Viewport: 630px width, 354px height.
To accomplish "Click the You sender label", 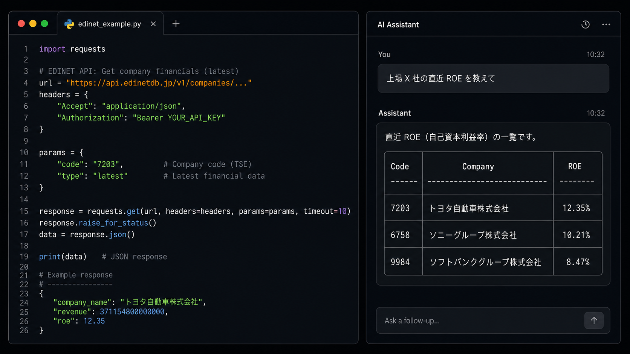I will point(384,55).
